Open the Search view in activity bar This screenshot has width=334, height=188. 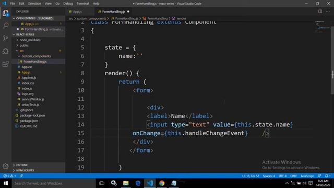click(6, 26)
